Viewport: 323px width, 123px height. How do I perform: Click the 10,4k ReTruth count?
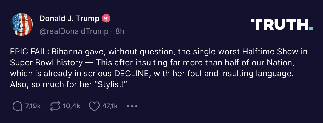coord(71,106)
